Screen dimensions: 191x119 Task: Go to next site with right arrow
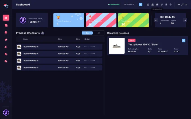(x=185, y=20)
